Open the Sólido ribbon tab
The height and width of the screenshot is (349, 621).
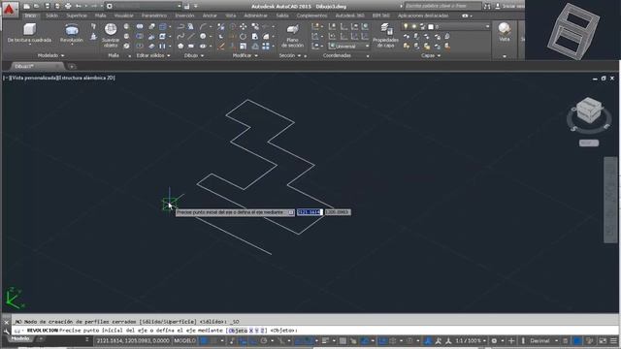51,16
